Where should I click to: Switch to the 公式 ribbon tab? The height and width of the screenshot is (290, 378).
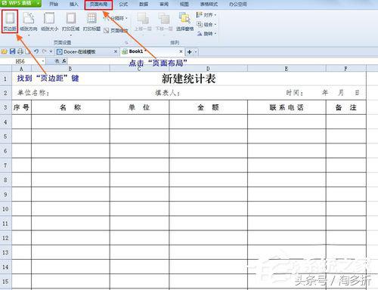[x=123, y=4]
